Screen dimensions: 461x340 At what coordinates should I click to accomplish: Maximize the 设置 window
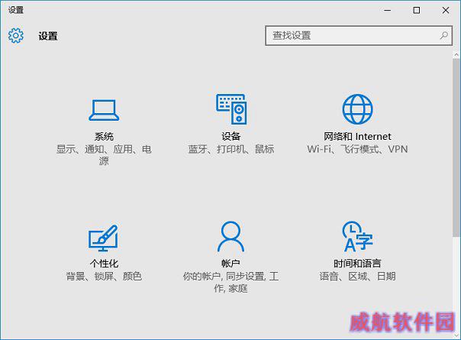[x=416, y=10]
